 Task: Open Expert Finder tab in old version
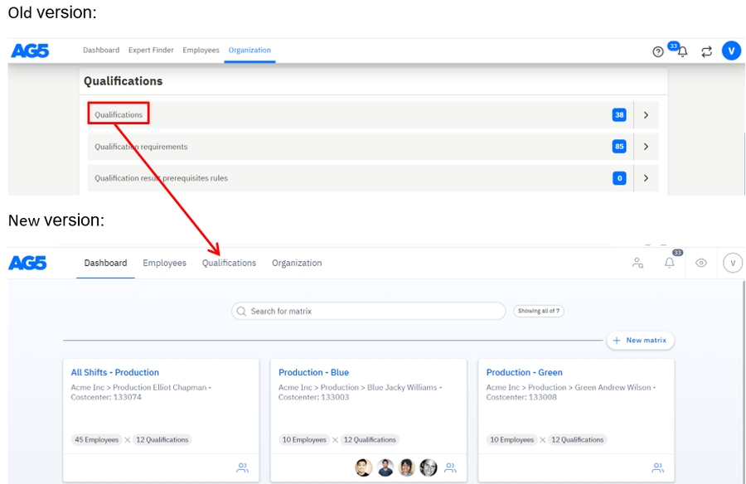pyautogui.click(x=151, y=51)
